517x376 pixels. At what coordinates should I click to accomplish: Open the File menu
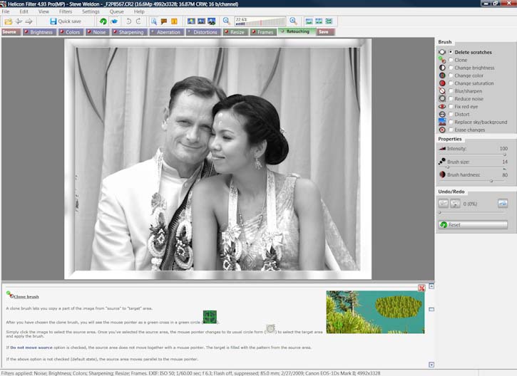point(6,11)
